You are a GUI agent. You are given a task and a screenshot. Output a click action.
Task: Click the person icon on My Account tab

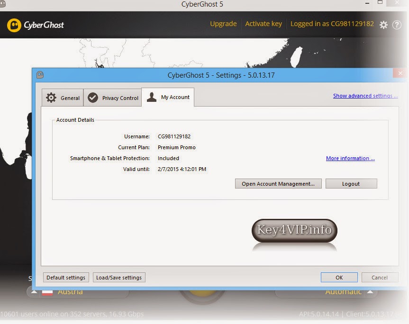(x=152, y=97)
